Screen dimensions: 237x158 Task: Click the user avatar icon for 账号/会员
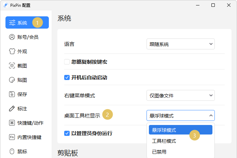[x=12, y=37]
